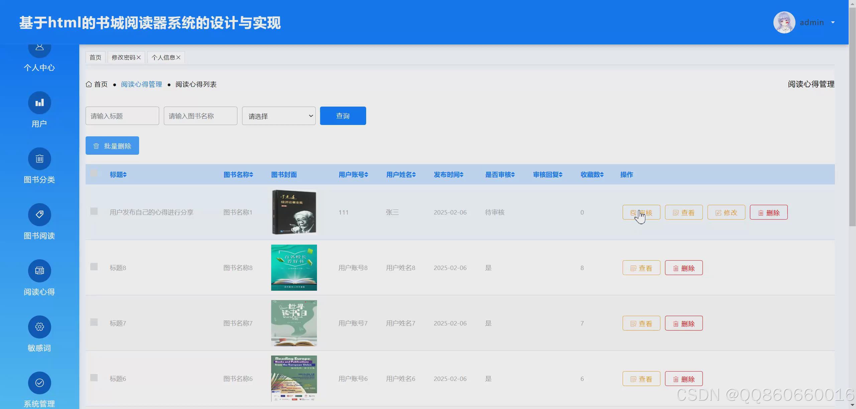The height and width of the screenshot is (409, 856).
Task: Tick checkbox for 标题7 row
Action: (94, 322)
